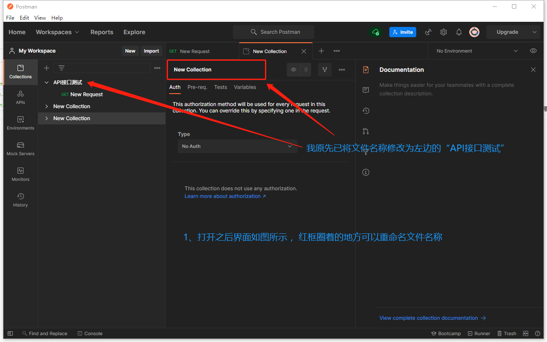547x342 pixels.
Task: Open Explore in top navigation
Action: tap(134, 32)
